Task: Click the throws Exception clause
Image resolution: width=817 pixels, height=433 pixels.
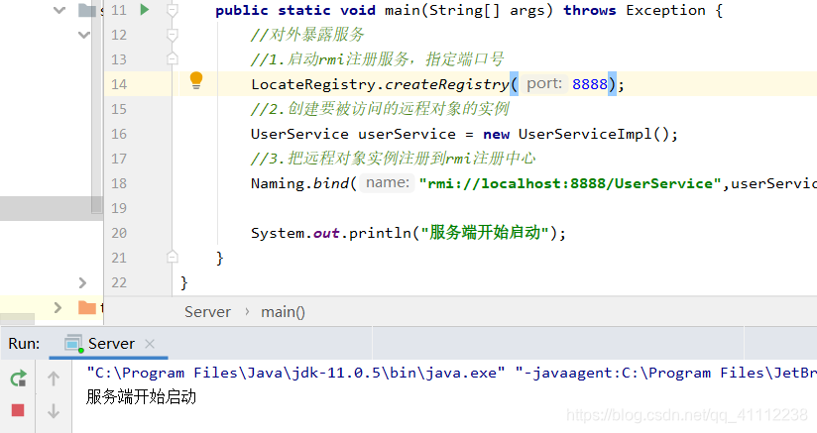Action: pos(635,10)
